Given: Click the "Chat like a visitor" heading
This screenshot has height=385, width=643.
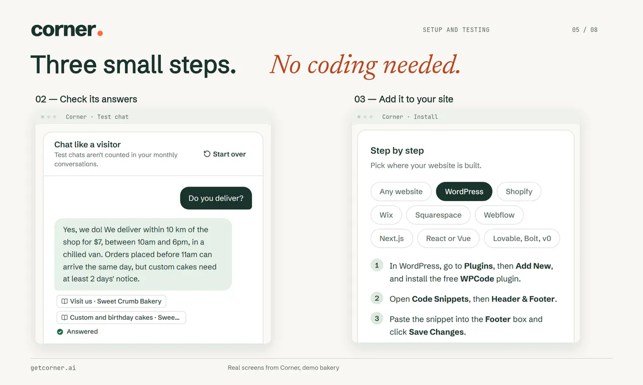Looking at the screenshot, I should (x=88, y=144).
